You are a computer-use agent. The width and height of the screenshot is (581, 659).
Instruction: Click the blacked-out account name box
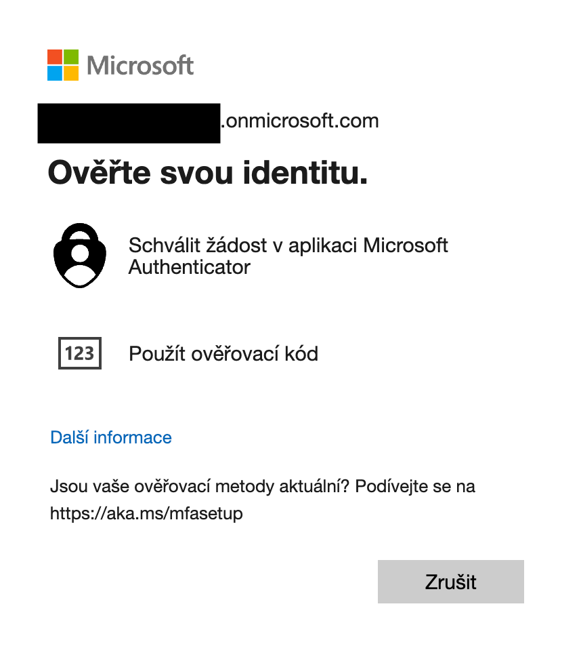[x=129, y=123]
